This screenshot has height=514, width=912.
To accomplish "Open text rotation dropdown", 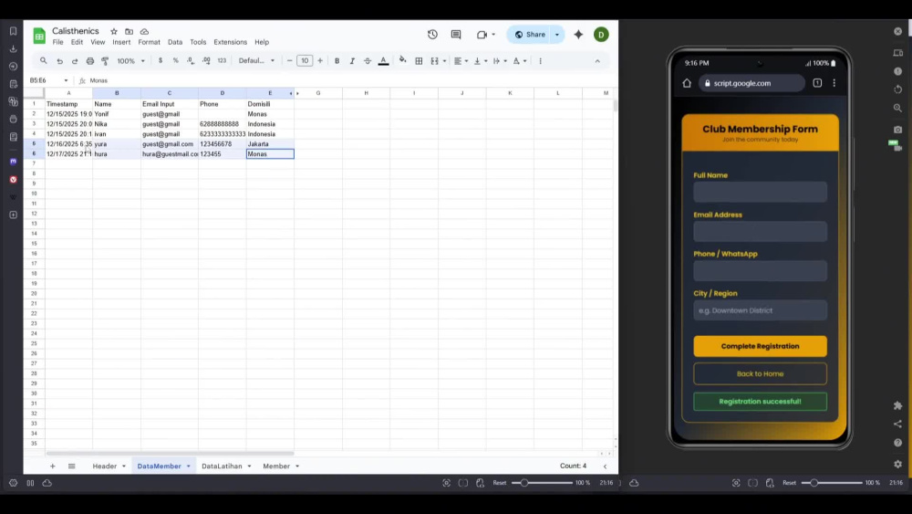I will (520, 60).
